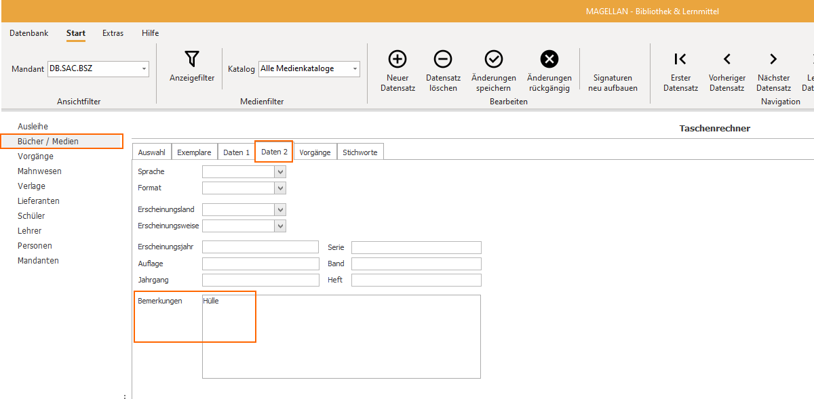Go to Vorheriger Datensatz arrow
The image size is (814, 399).
click(727, 59)
